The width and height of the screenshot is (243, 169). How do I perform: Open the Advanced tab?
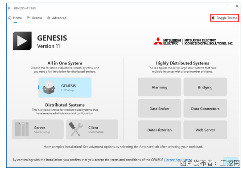click(57, 18)
